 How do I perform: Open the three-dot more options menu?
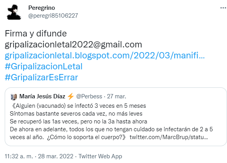click(x=223, y=8)
